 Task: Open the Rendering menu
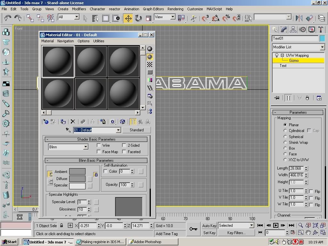point(175,9)
